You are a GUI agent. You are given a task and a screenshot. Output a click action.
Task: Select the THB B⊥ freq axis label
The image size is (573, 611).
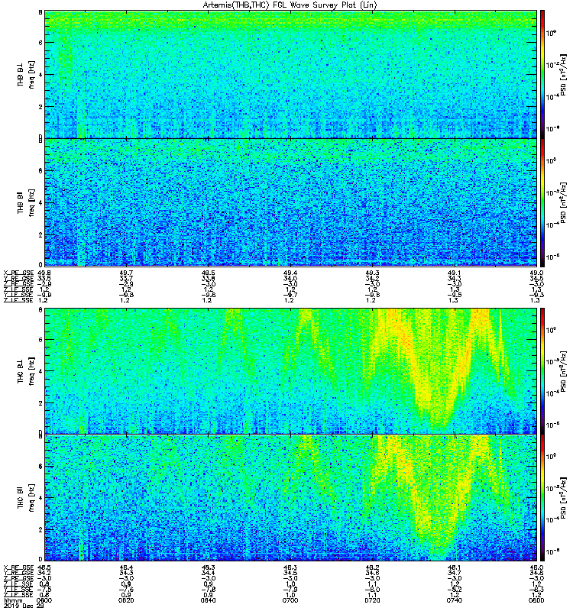tap(26, 73)
